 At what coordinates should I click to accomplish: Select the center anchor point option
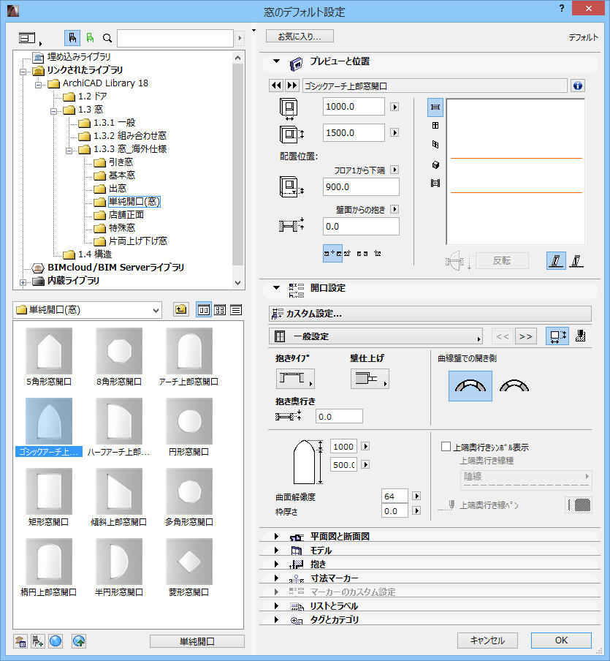[x=362, y=253]
